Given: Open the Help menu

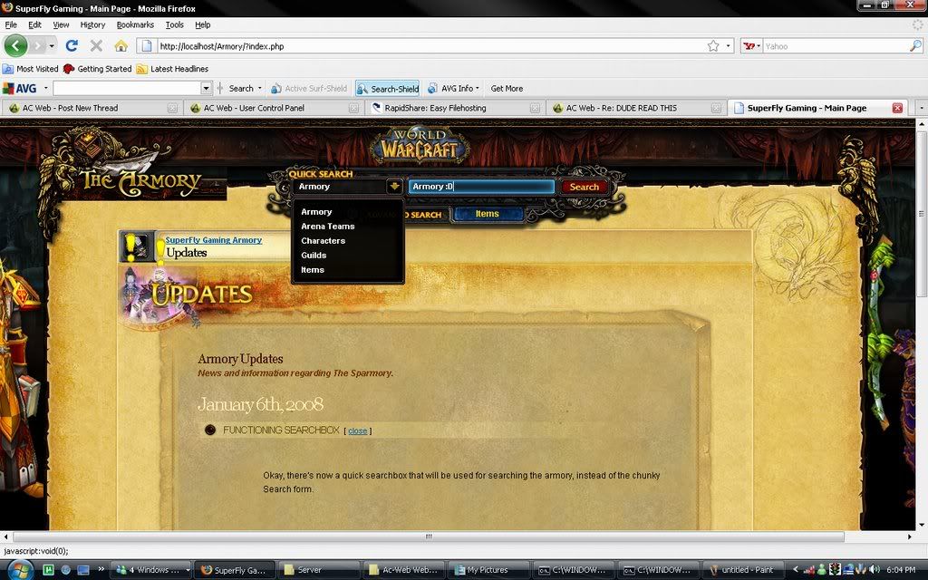Looking at the screenshot, I should [x=203, y=24].
